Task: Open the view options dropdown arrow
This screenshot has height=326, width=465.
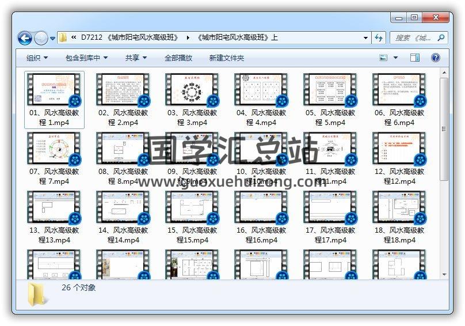Action: pyautogui.click(x=396, y=58)
